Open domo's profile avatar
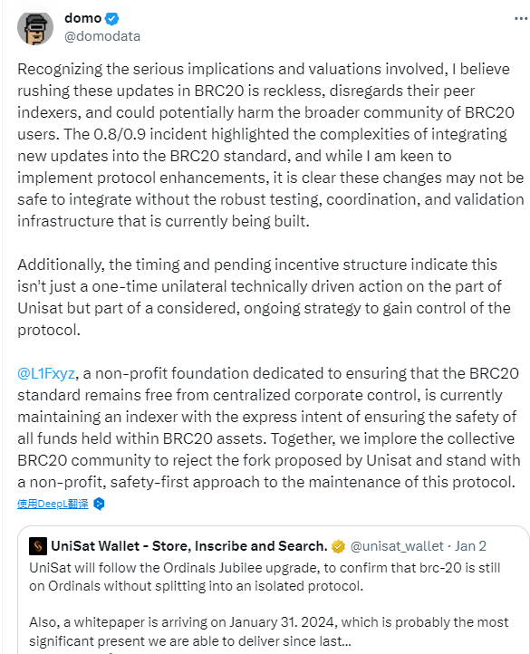This screenshot has height=654, width=530. coord(35,27)
